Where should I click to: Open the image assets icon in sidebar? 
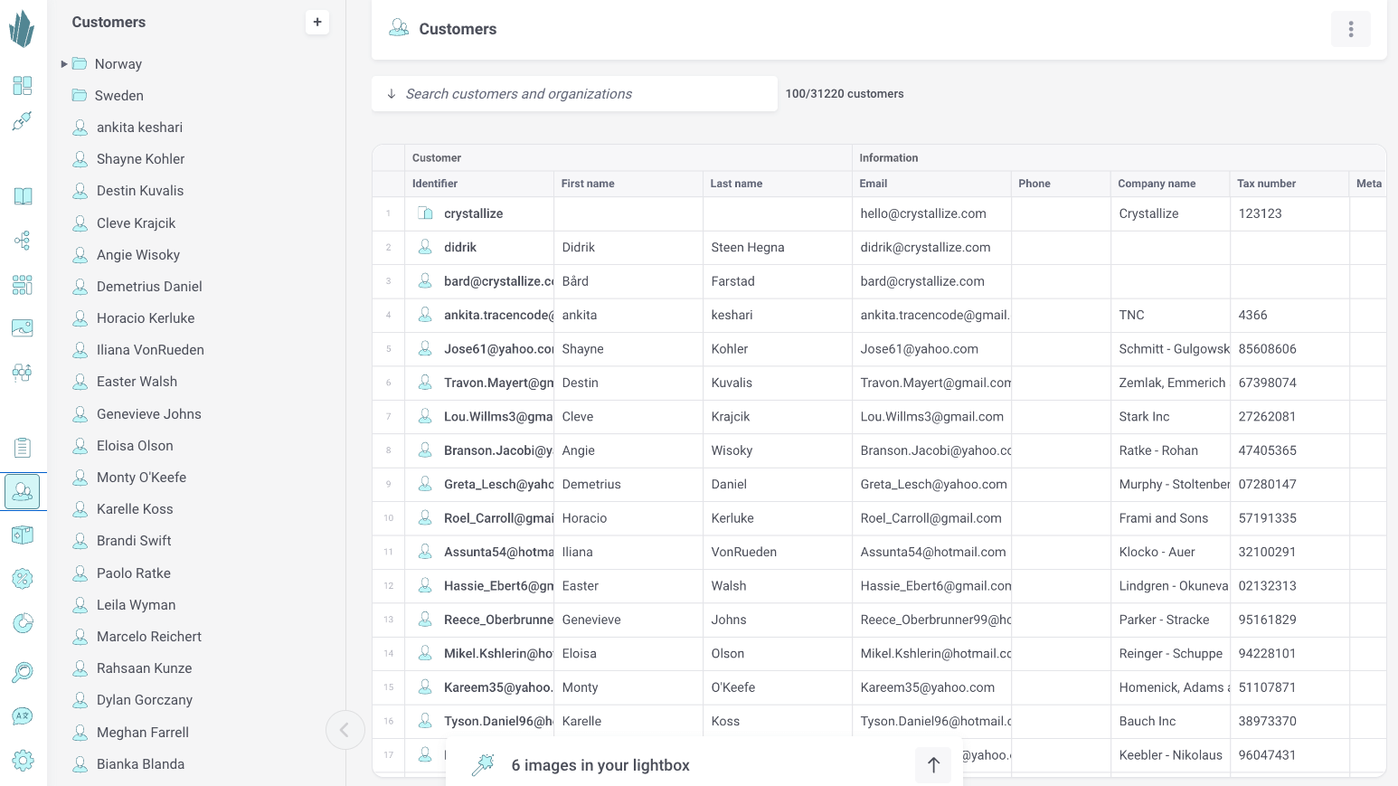click(x=23, y=327)
